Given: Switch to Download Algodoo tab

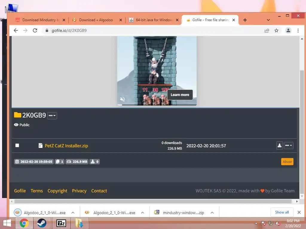Looking at the screenshot, I should (96, 20).
